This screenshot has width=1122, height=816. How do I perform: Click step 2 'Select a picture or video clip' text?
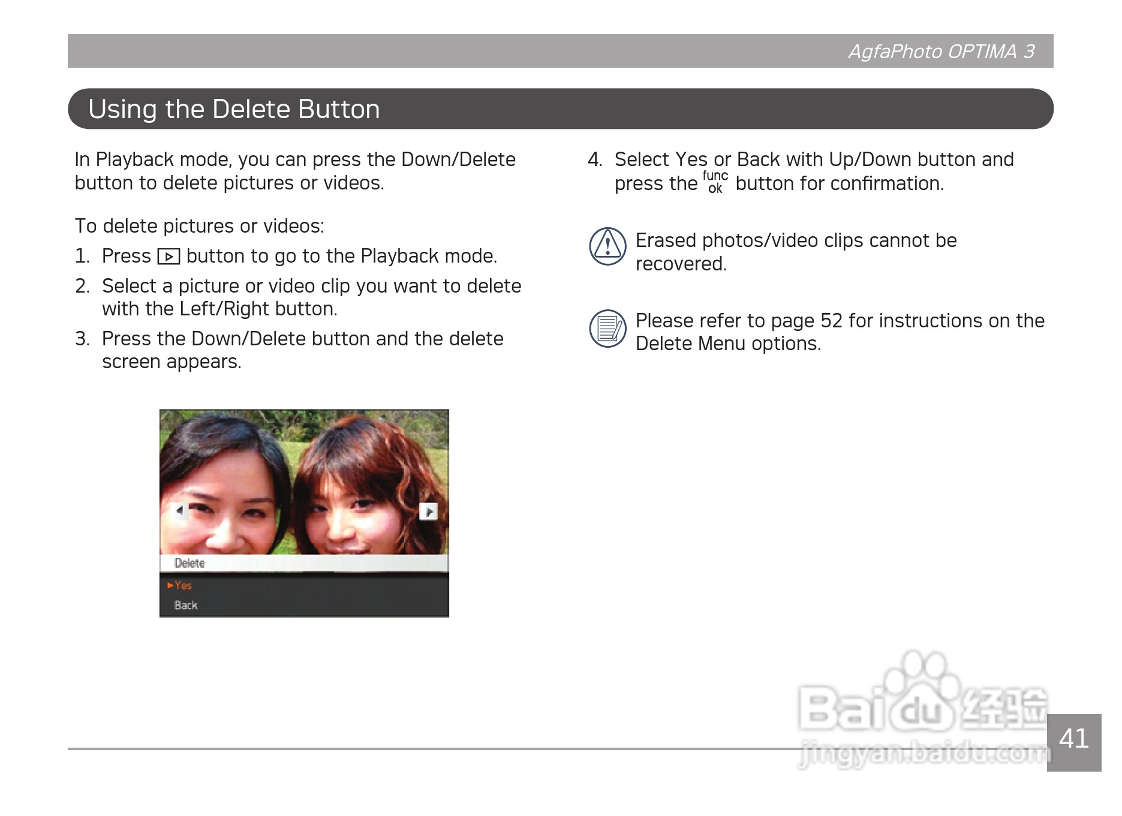[311, 297]
